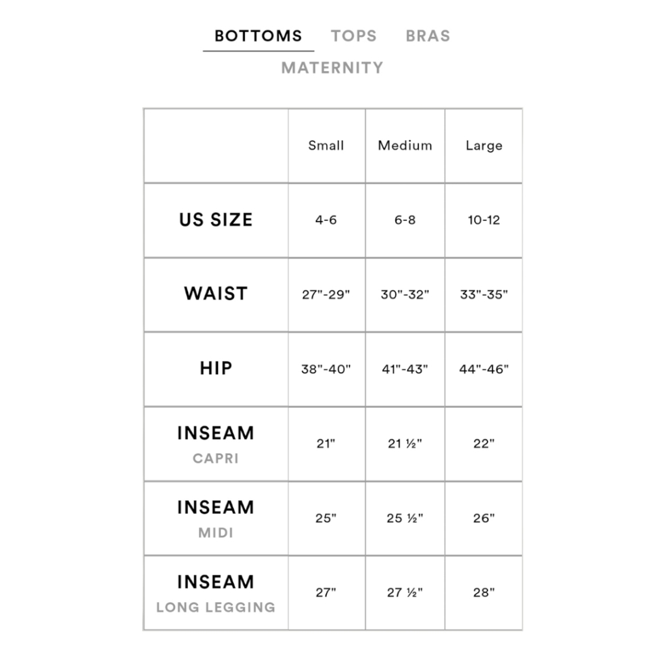
Task: Click the WAIST row label
Action: click(216, 294)
